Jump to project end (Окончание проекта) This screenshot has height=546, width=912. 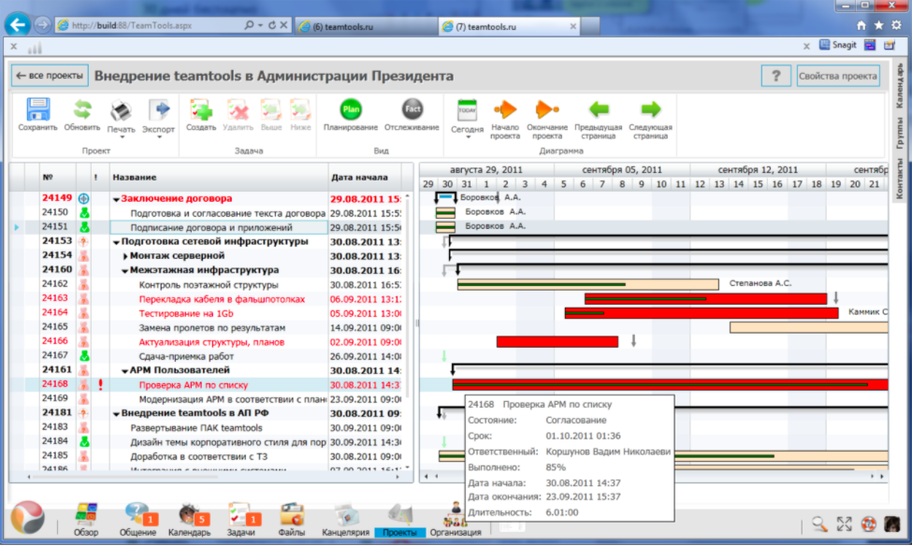point(547,111)
